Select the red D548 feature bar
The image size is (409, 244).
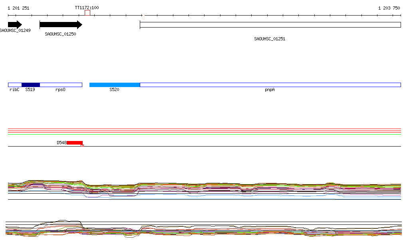75,143
